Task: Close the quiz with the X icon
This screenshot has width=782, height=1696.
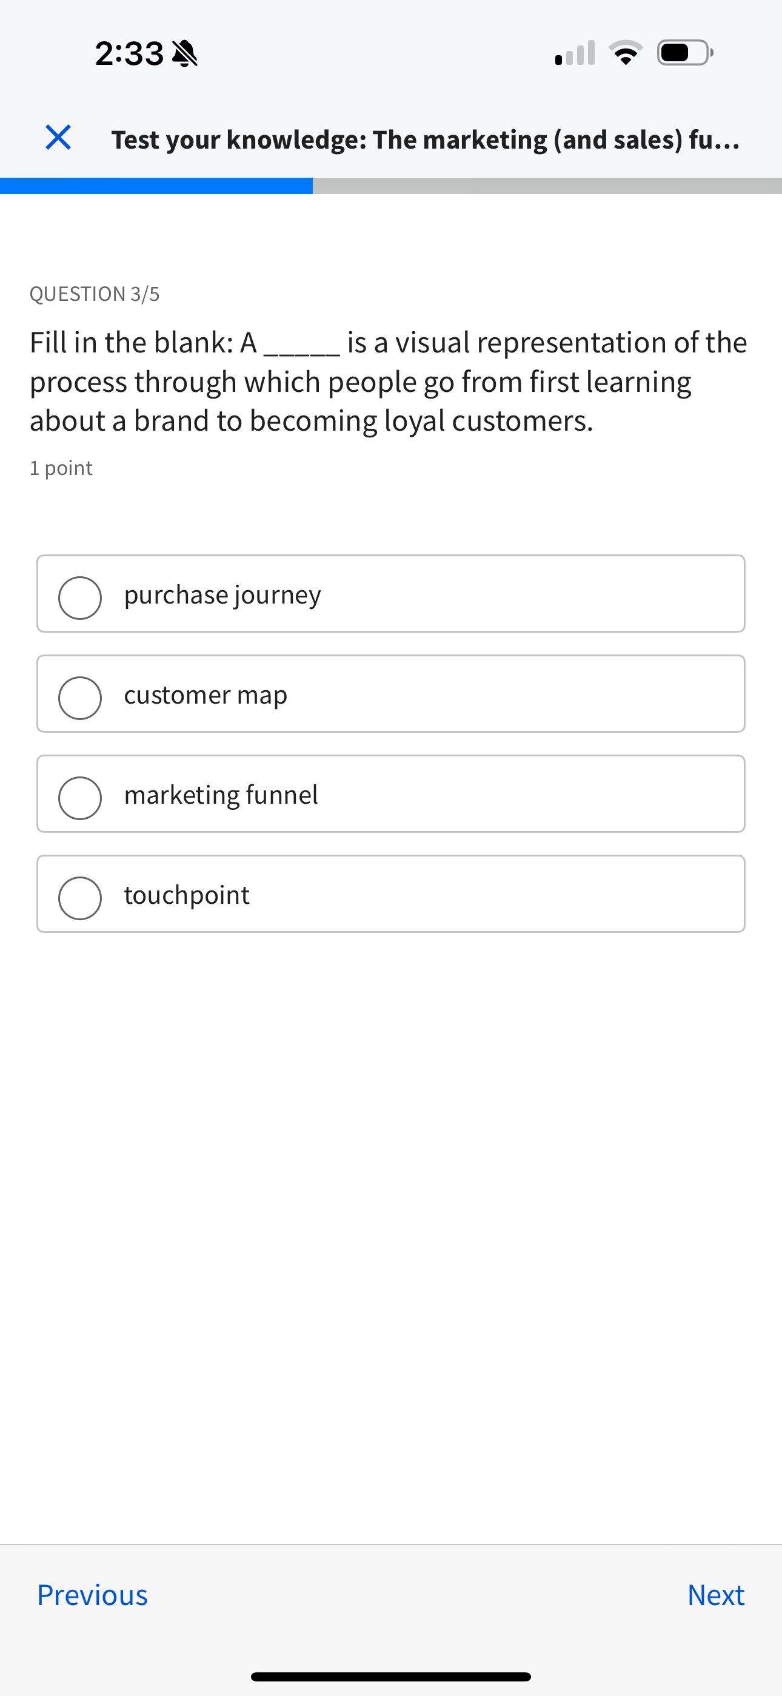Action: coord(58,138)
